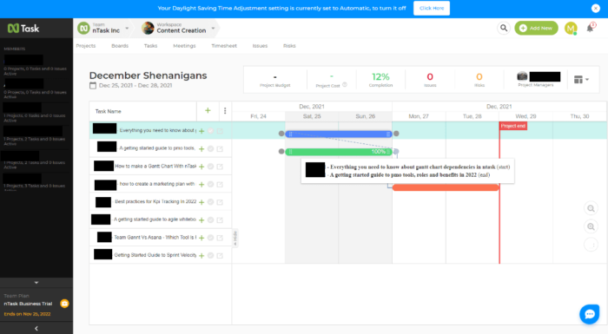Add subtask to 'Everything you need to know'
Viewport: 608px width, 334px height.
click(202, 131)
